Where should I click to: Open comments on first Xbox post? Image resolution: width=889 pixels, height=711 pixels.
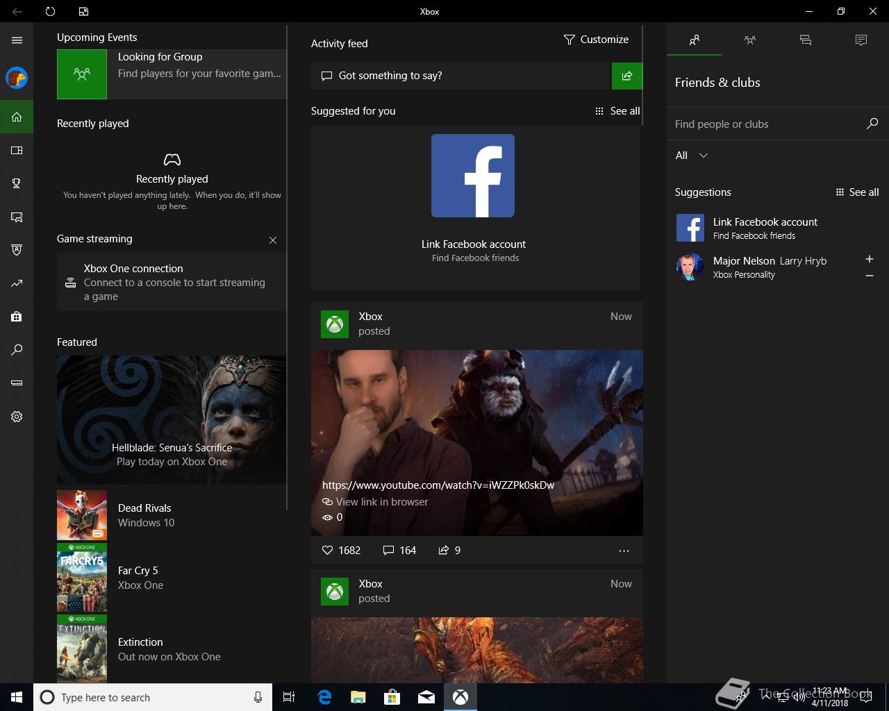pos(399,550)
